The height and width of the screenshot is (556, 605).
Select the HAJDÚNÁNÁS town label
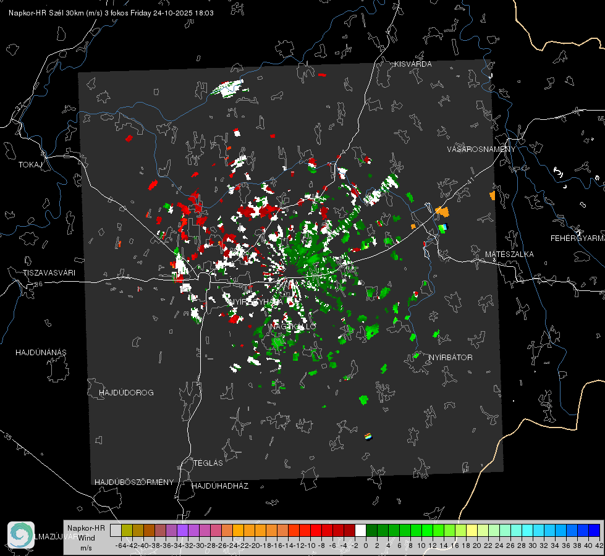point(41,352)
